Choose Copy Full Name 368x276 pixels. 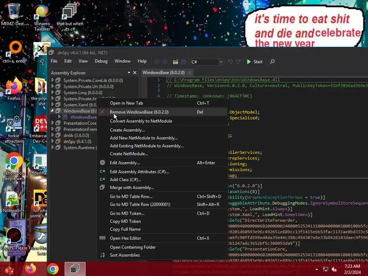pos(162,229)
